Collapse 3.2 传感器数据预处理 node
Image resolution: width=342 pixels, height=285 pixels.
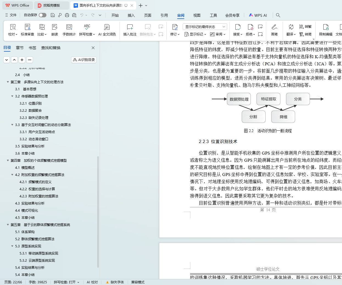[x=12, y=96]
